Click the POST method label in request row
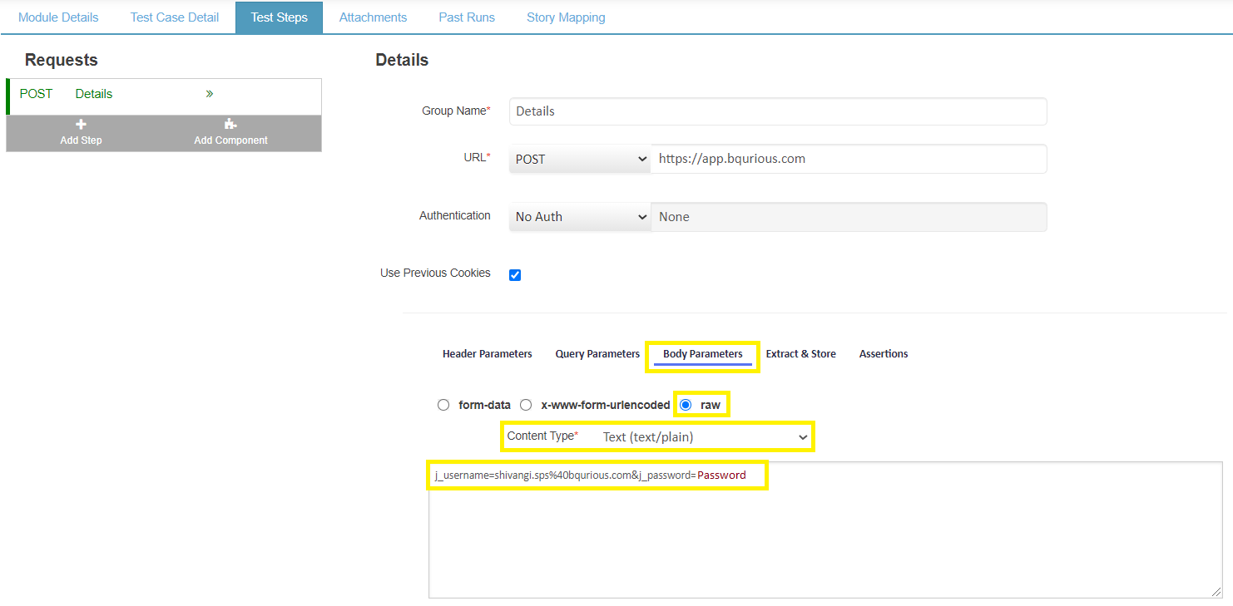This screenshot has width=1233, height=606. point(36,94)
